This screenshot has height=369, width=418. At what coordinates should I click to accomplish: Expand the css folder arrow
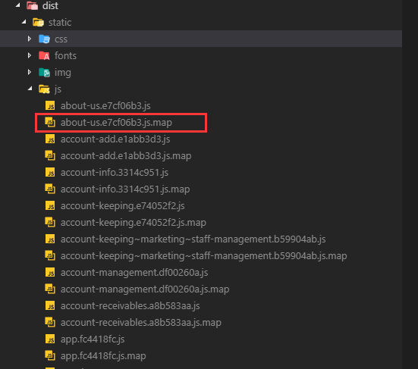(30, 39)
